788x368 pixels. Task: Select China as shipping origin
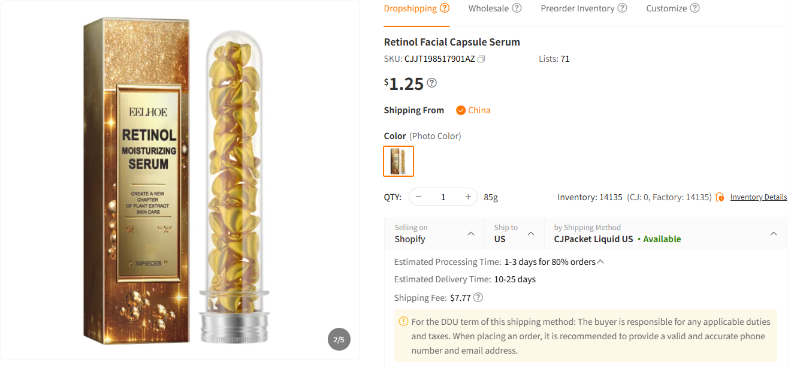[473, 110]
